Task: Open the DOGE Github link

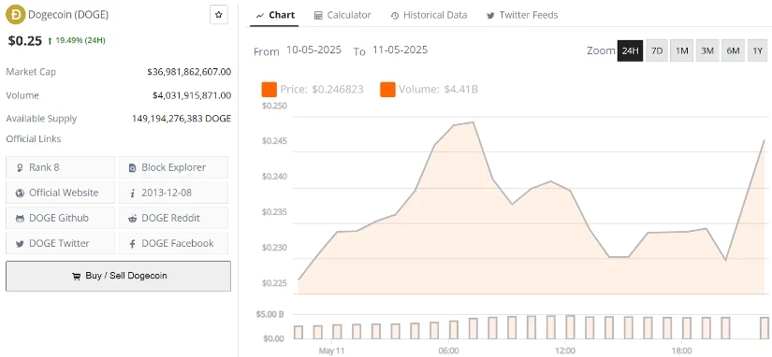Action: click(60, 218)
